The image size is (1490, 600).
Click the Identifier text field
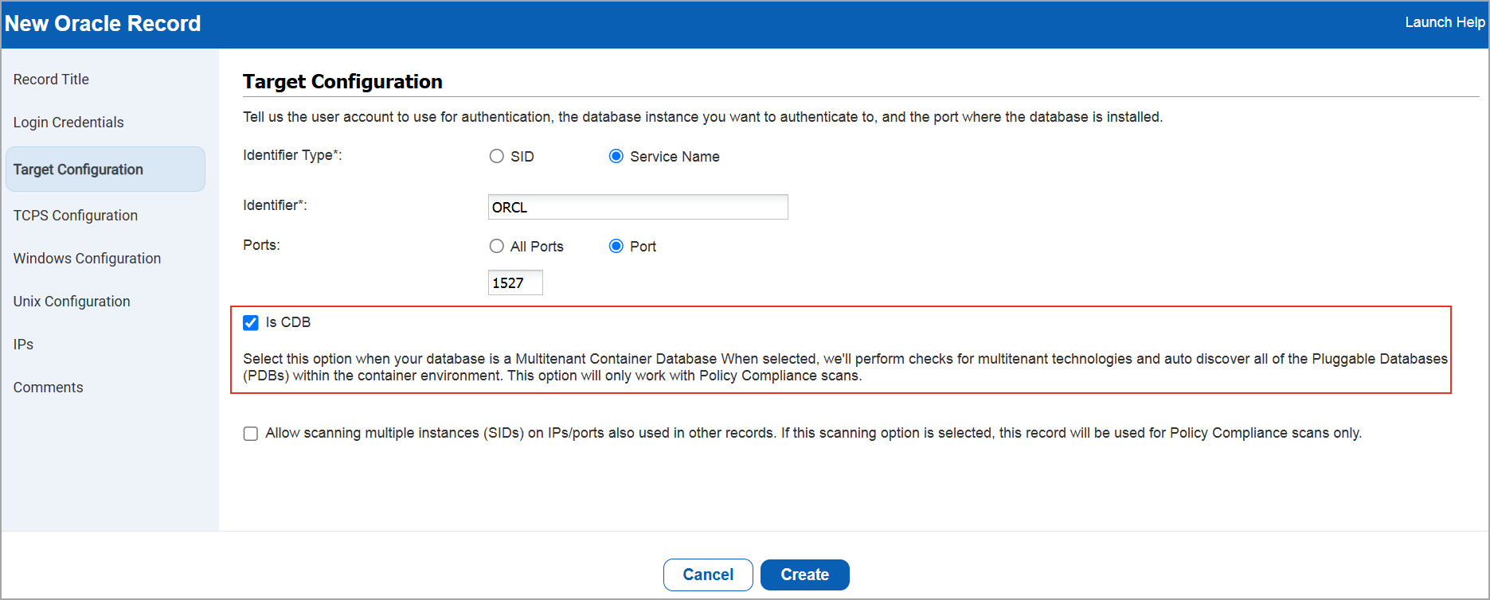tap(637, 207)
